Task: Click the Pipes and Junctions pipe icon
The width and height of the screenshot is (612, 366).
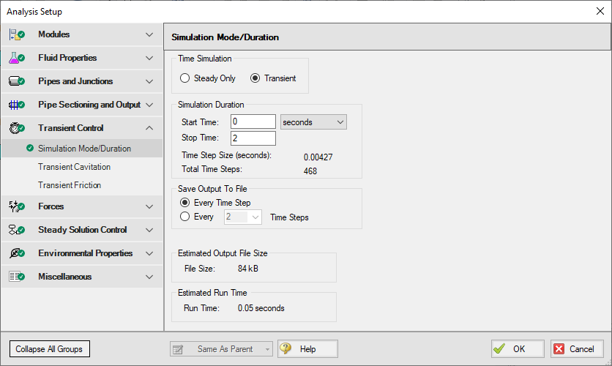Action: pos(17,81)
